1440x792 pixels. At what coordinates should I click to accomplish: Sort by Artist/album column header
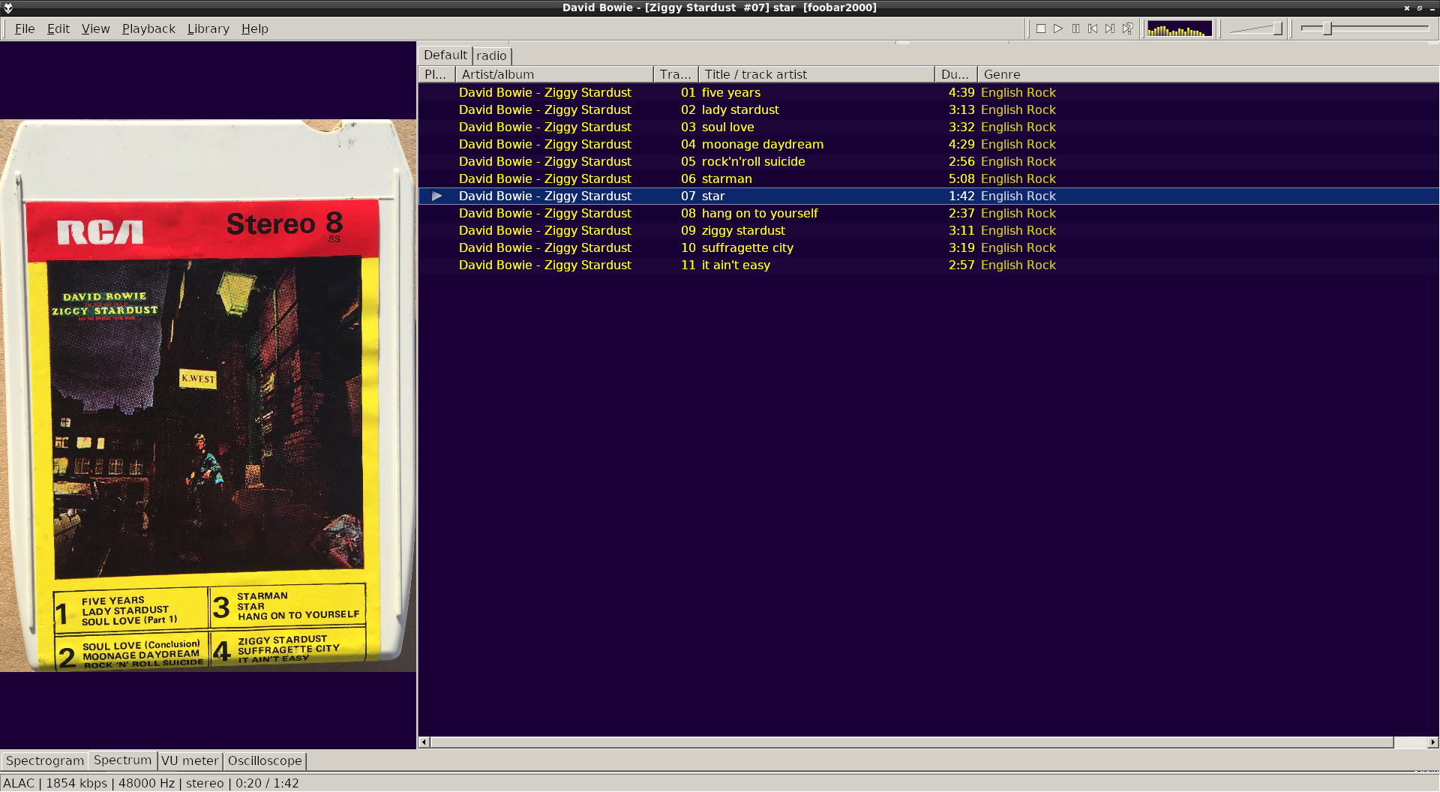click(554, 74)
